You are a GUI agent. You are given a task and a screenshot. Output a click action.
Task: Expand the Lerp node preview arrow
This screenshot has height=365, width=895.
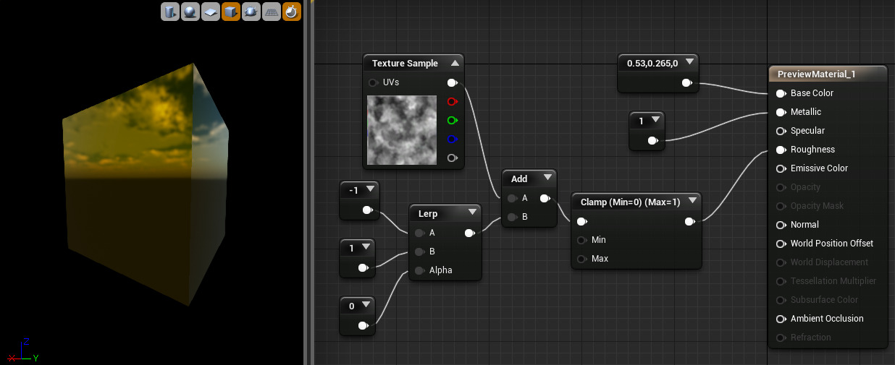tap(472, 212)
